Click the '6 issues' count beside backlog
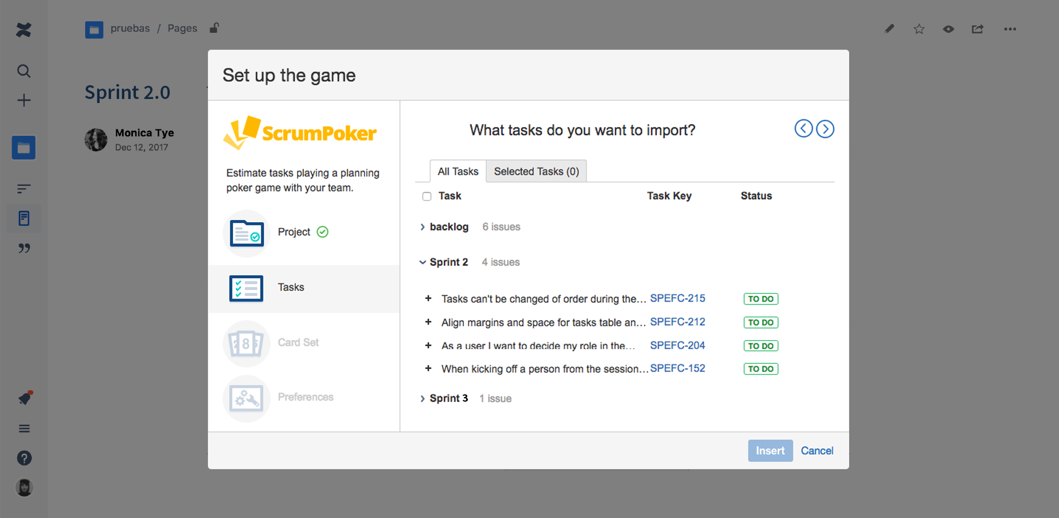This screenshot has height=518, width=1059. coord(501,227)
